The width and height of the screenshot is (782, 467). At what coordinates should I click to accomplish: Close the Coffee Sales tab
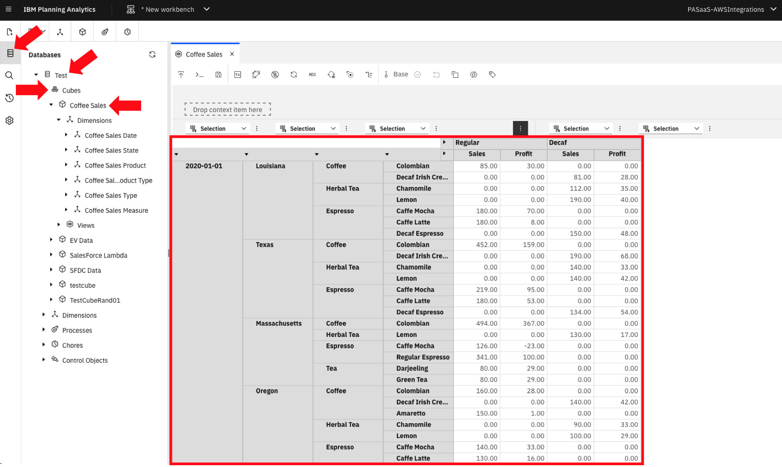(232, 54)
